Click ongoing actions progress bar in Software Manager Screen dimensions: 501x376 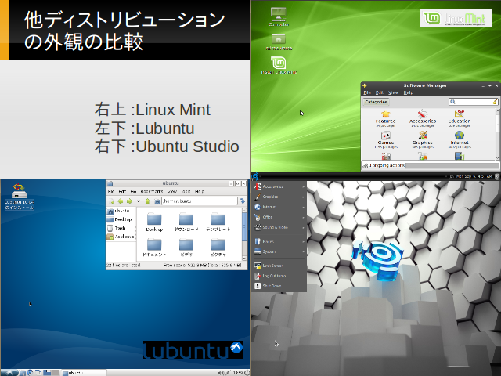click(x=452, y=165)
